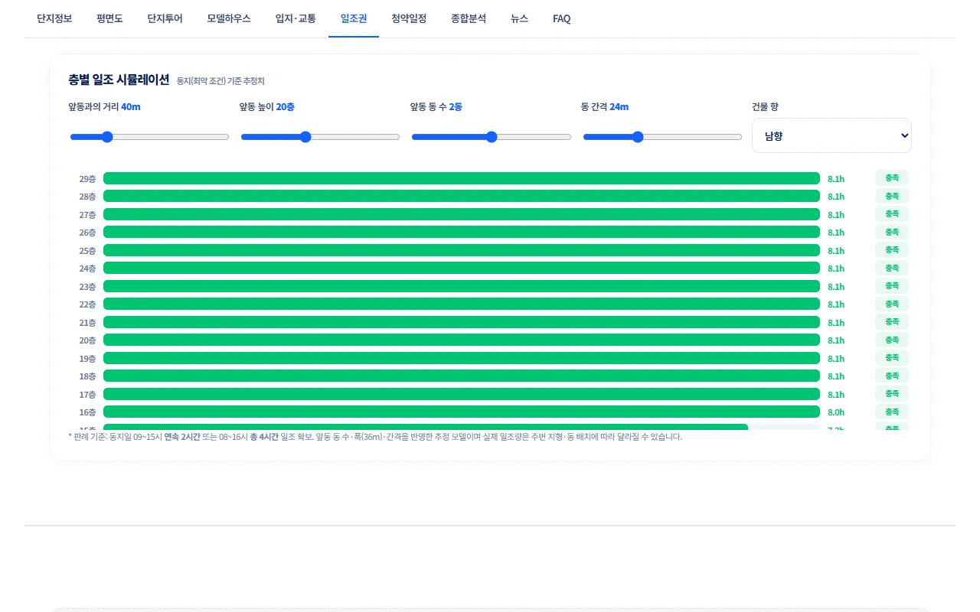Viewport: 980px width, 612px height.
Task: Click the 29층 sunlight bar
Action: click(x=462, y=178)
